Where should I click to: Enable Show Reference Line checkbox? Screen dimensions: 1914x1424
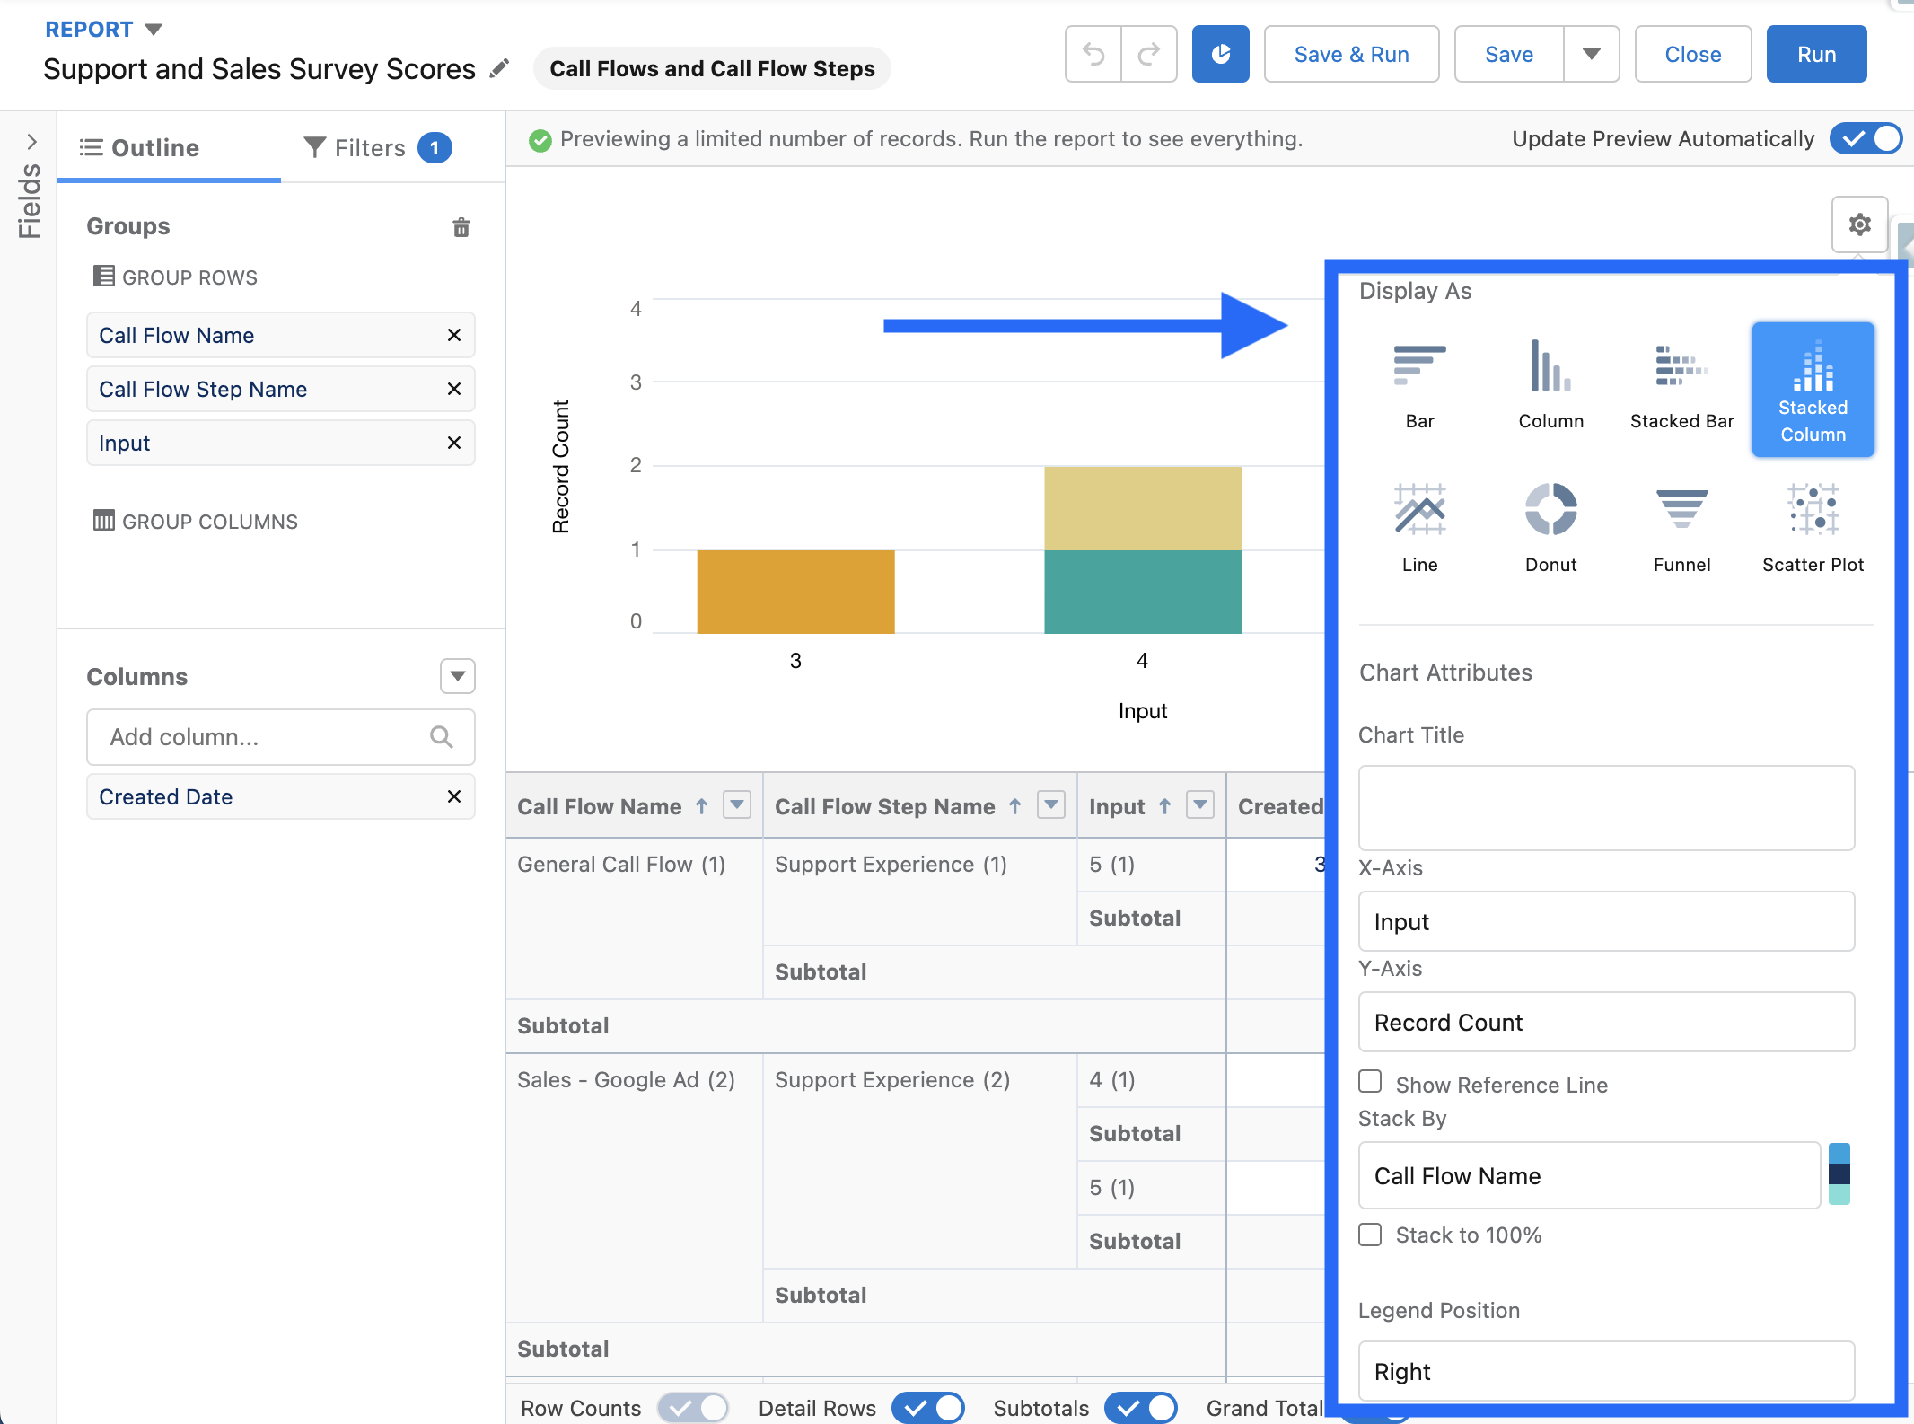click(x=1370, y=1082)
